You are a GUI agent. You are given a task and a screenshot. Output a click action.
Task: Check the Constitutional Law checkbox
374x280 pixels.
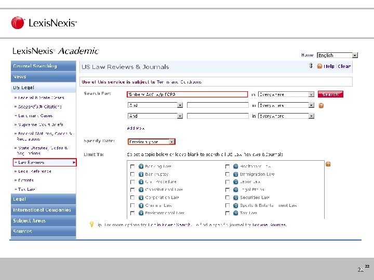(132, 190)
